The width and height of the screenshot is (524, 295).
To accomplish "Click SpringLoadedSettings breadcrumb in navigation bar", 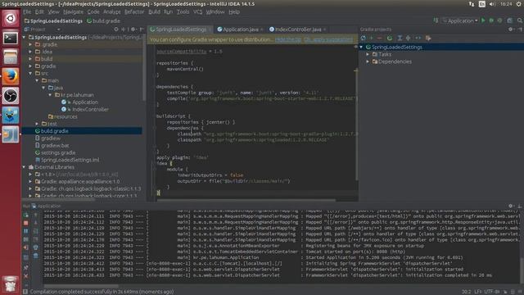I will click(53, 20).
